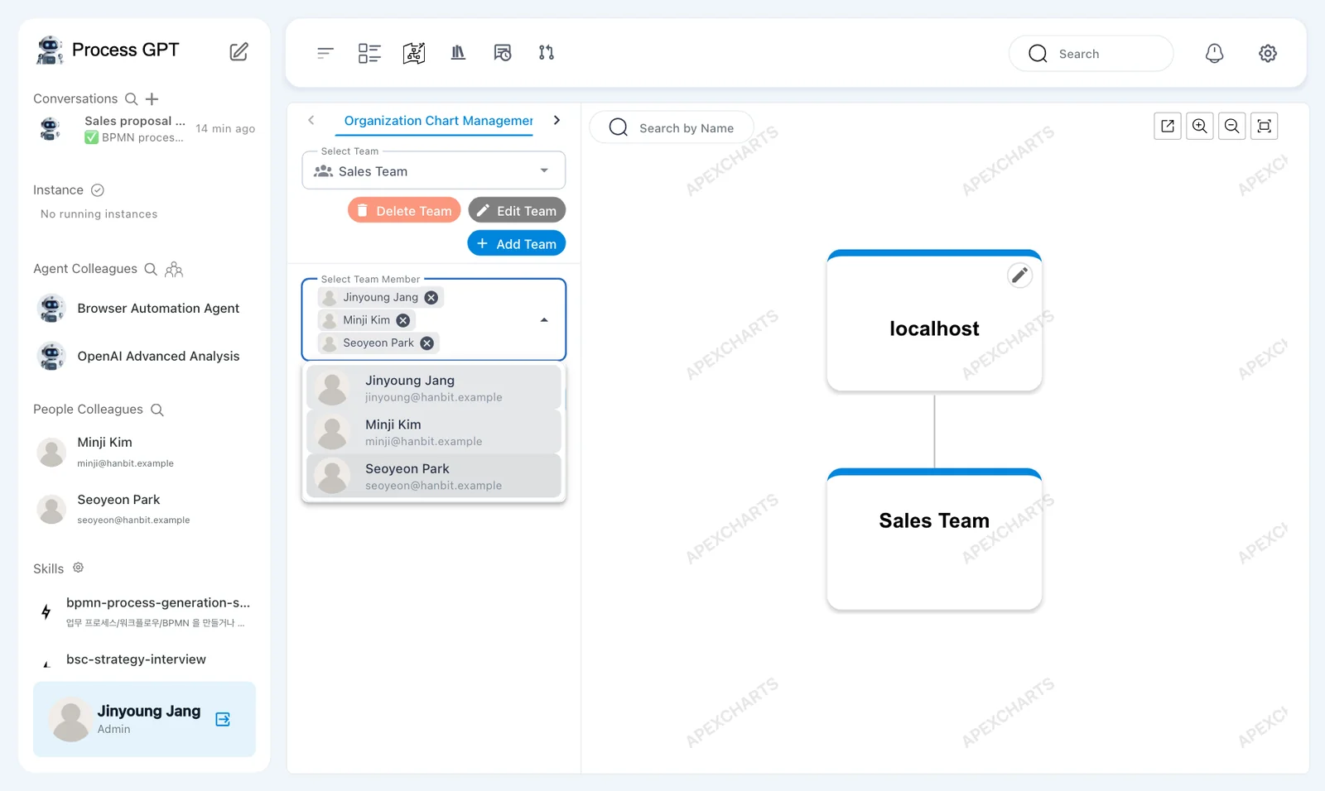Image resolution: width=1325 pixels, height=791 pixels.
Task: Add a new conversation with the plus icon
Action: point(152,99)
